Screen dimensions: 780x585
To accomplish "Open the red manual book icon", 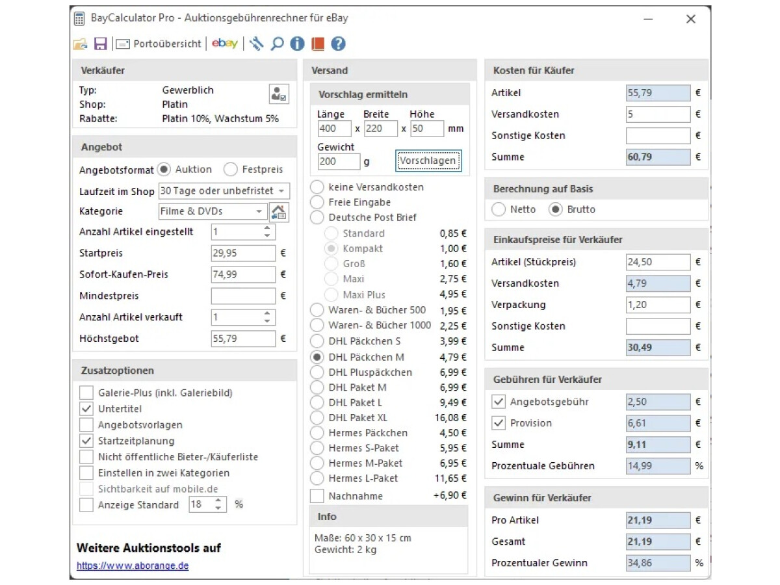I will pyautogui.click(x=317, y=44).
